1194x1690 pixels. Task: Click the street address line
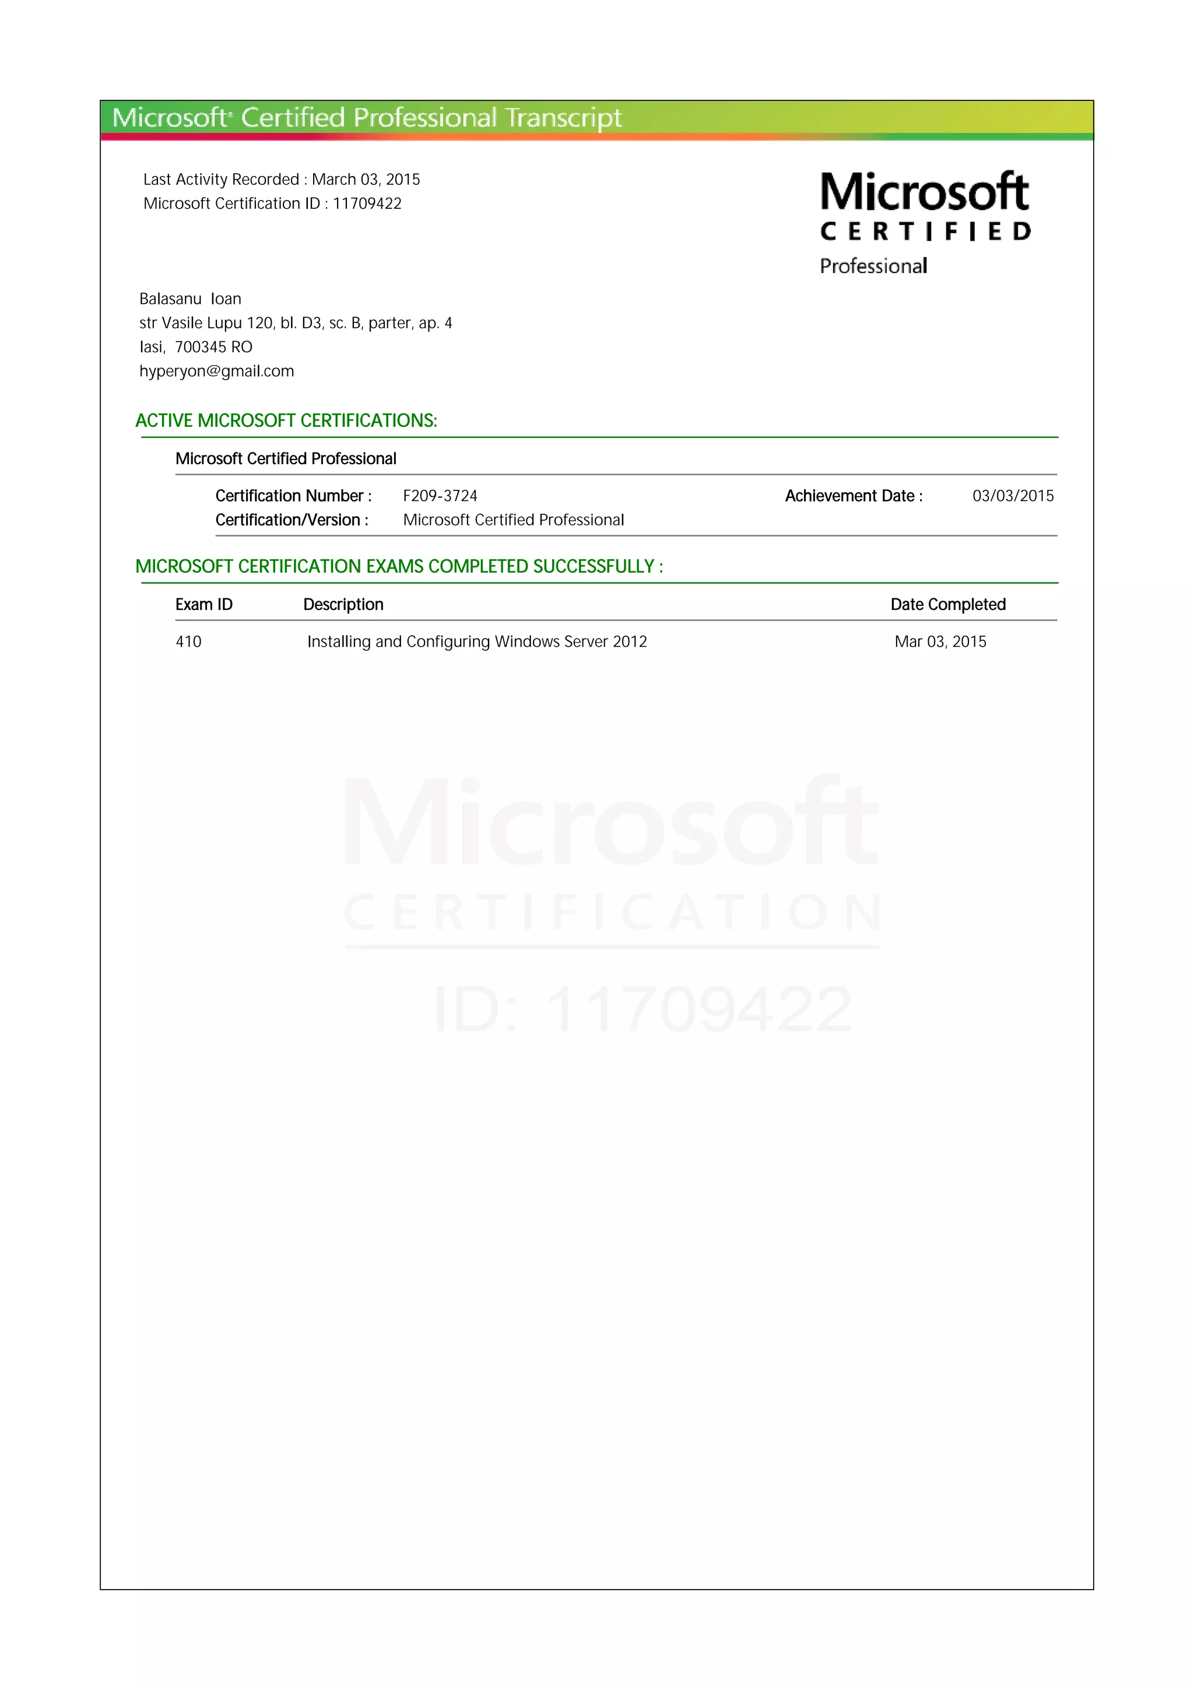[295, 323]
